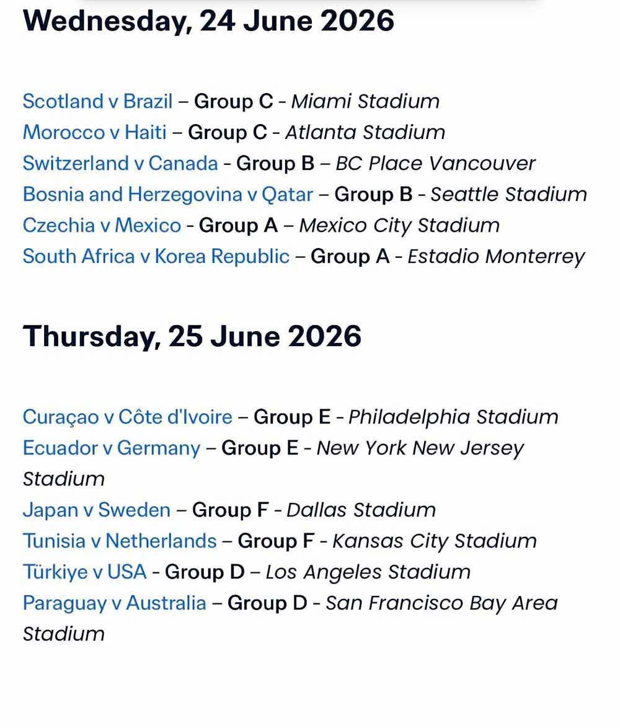Click the Thursday, 25 June 2026 heading
The width and height of the screenshot is (620, 728).
[x=192, y=336]
